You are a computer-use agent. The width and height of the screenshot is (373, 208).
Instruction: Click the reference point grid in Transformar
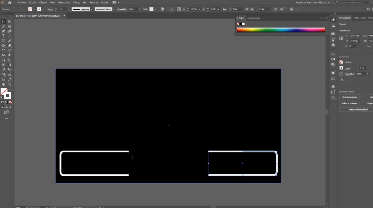tap(341, 38)
